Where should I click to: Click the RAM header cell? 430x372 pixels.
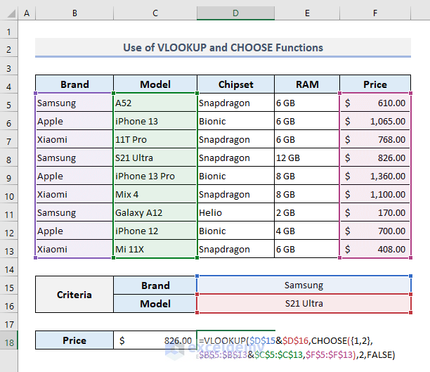pos(307,84)
